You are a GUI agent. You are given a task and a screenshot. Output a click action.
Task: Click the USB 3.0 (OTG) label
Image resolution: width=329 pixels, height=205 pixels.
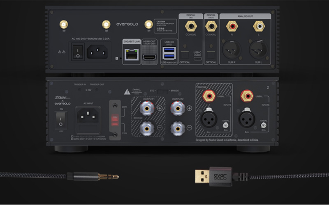[169, 43]
